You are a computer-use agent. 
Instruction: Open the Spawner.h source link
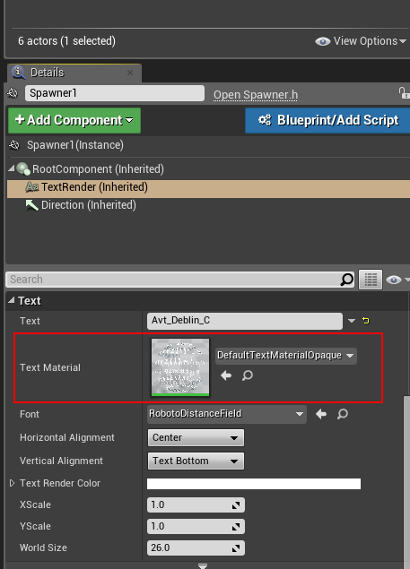click(x=256, y=95)
